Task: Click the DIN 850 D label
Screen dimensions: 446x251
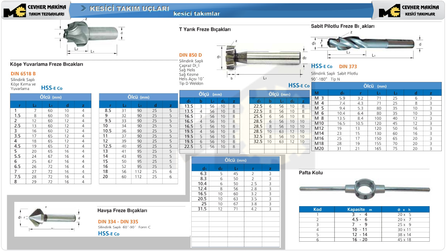Action: click(190, 55)
